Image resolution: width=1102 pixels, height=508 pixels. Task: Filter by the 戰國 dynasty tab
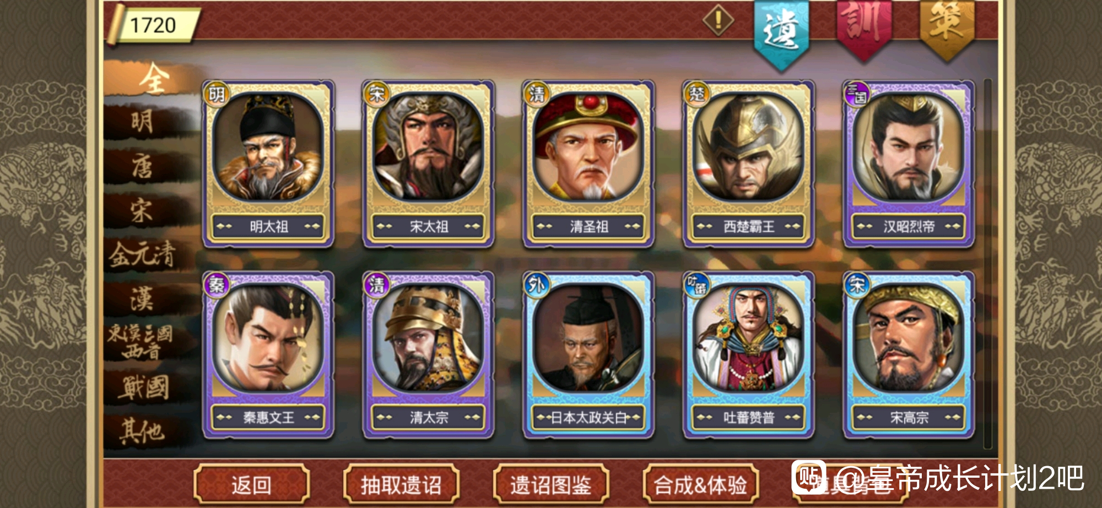click(x=143, y=387)
